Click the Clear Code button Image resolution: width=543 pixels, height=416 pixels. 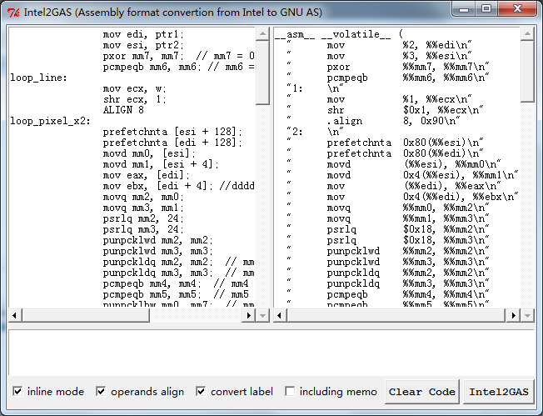(x=421, y=392)
